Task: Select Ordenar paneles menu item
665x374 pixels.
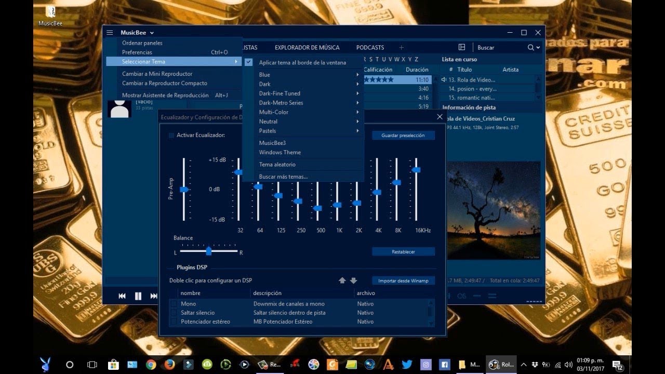Action: tap(174, 43)
